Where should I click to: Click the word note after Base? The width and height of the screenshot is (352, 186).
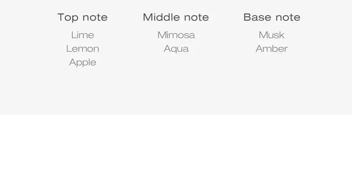288,18
